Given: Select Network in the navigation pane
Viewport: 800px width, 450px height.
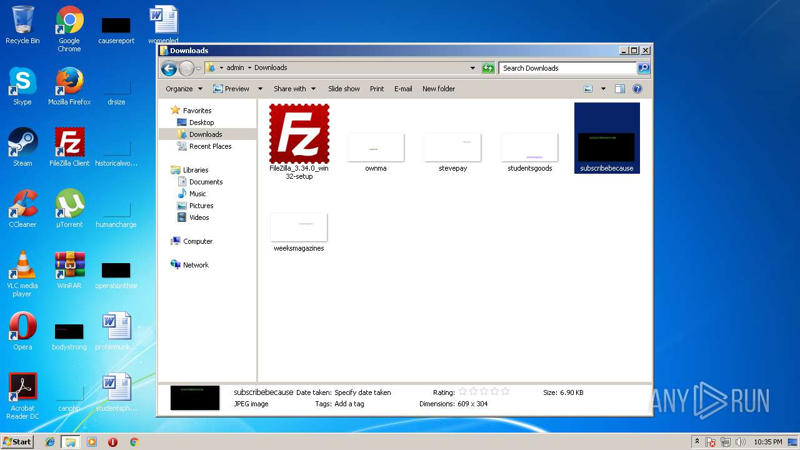Looking at the screenshot, I should pyautogui.click(x=196, y=265).
